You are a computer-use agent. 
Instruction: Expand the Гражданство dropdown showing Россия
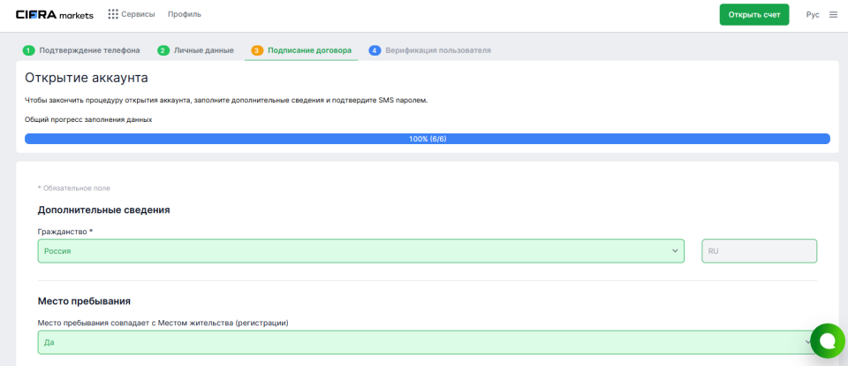click(x=360, y=251)
